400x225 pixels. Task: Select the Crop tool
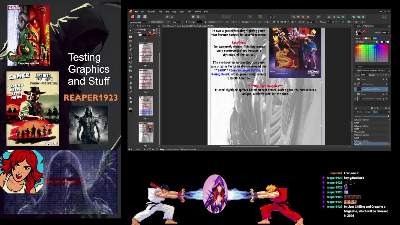pos(131,77)
